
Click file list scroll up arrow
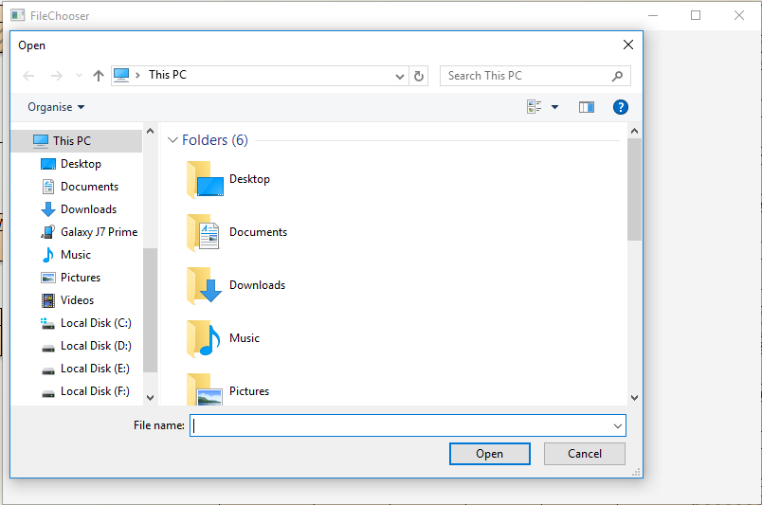click(634, 132)
